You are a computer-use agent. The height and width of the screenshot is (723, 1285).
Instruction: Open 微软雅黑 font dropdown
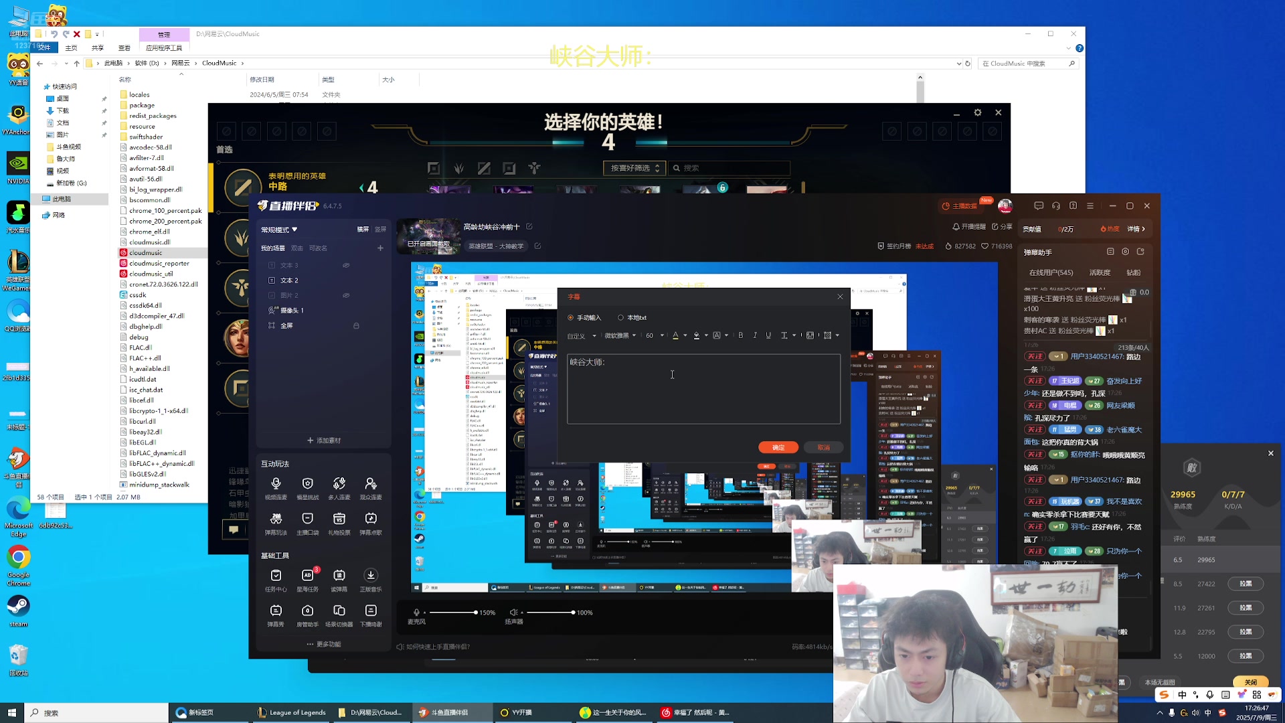click(620, 335)
